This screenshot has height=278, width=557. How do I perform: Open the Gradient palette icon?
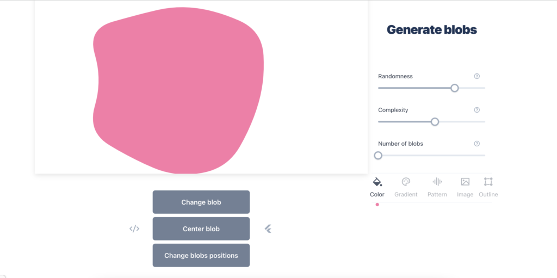(x=406, y=182)
